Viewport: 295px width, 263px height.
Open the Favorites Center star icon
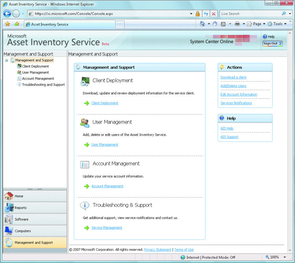[x=7, y=24]
